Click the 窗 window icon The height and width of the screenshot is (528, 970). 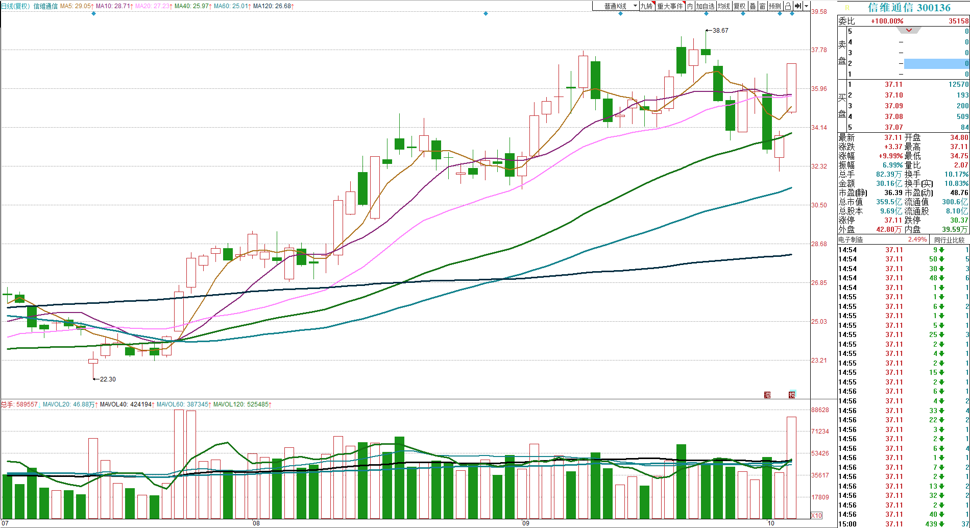[x=762, y=6]
